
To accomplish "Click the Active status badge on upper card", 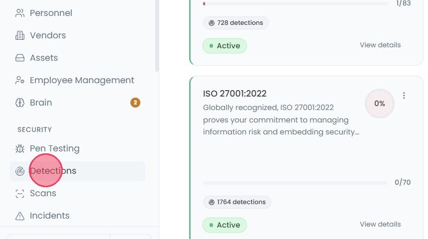I will pos(224,46).
